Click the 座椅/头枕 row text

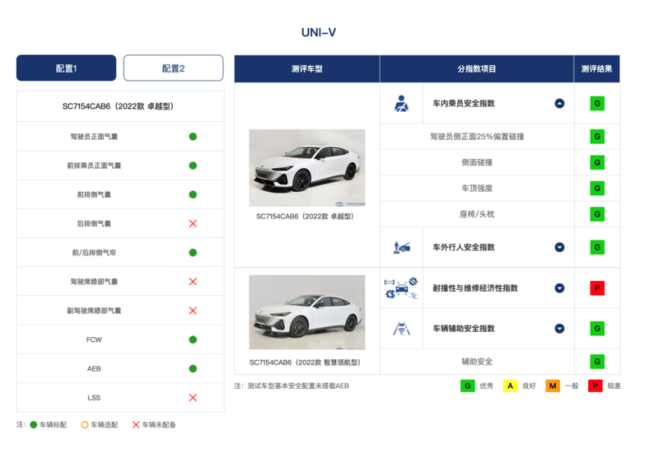[477, 214]
